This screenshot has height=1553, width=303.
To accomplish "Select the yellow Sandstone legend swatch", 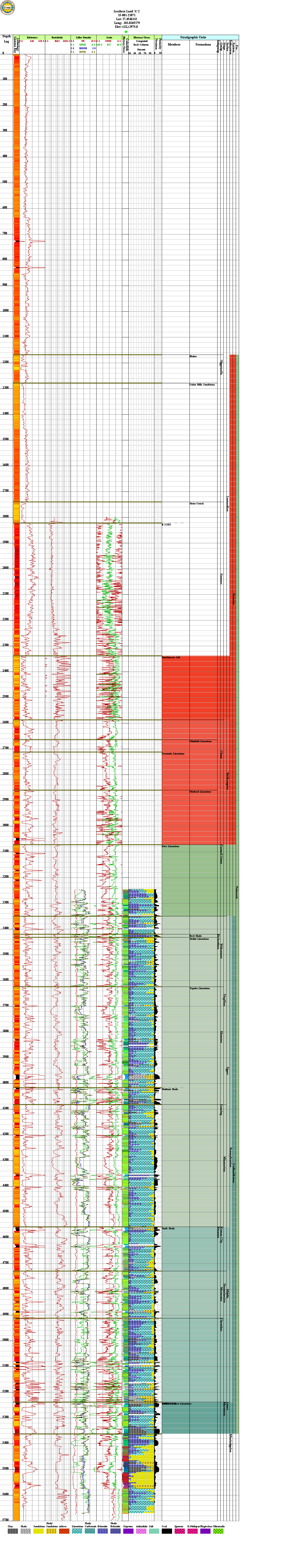I will (x=39, y=1532).
